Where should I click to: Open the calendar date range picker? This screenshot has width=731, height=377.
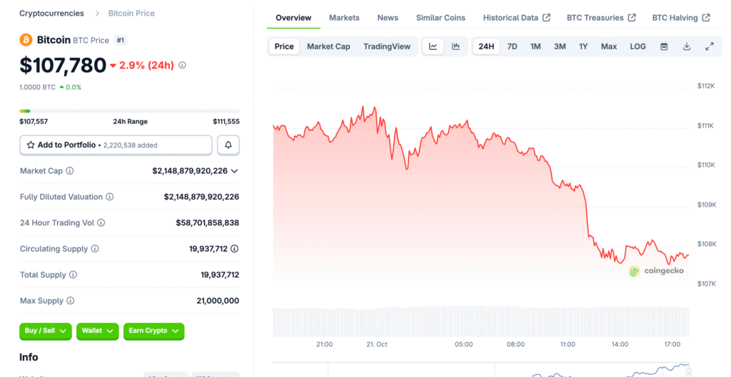[x=664, y=46]
